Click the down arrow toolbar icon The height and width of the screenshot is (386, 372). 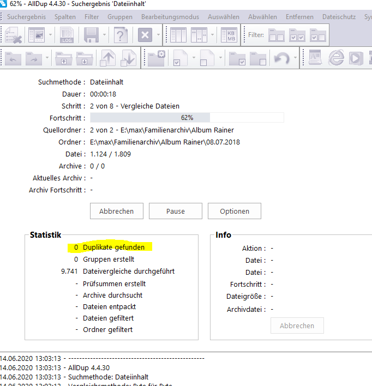pyautogui.click(x=129, y=58)
